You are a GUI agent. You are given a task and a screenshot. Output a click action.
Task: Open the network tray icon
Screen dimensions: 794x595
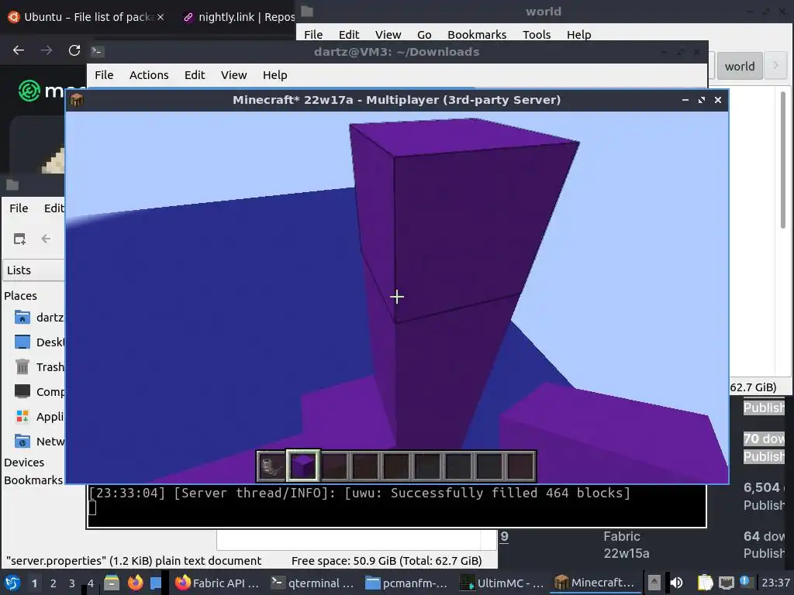[726, 583]
